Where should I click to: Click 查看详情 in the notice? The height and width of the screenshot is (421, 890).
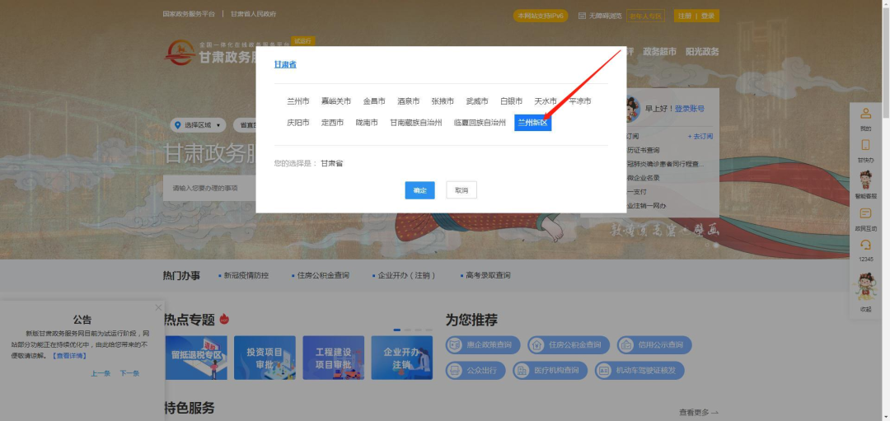tap(69, 356)
